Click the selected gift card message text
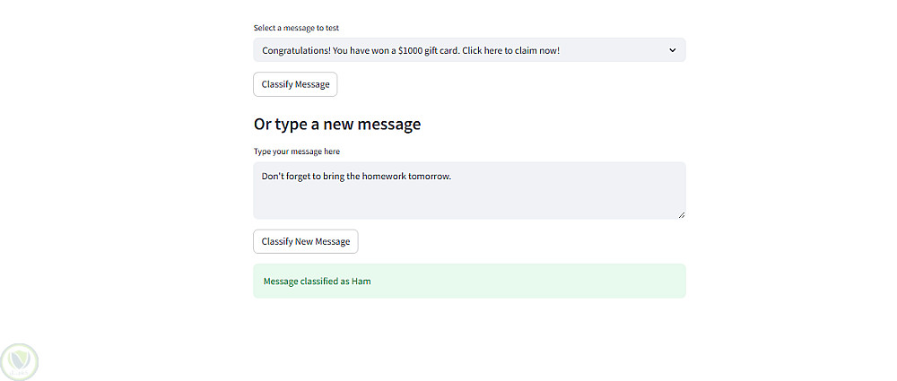The image size is (897, 381). click(x=411, y=50)
